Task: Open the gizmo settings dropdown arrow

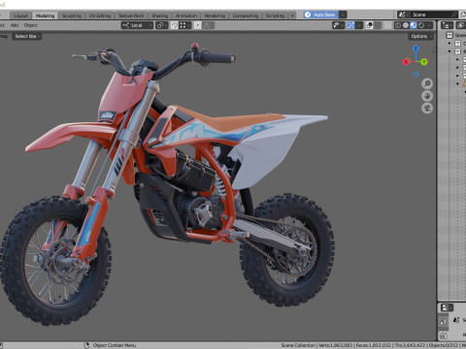Action: coord(359,25)
